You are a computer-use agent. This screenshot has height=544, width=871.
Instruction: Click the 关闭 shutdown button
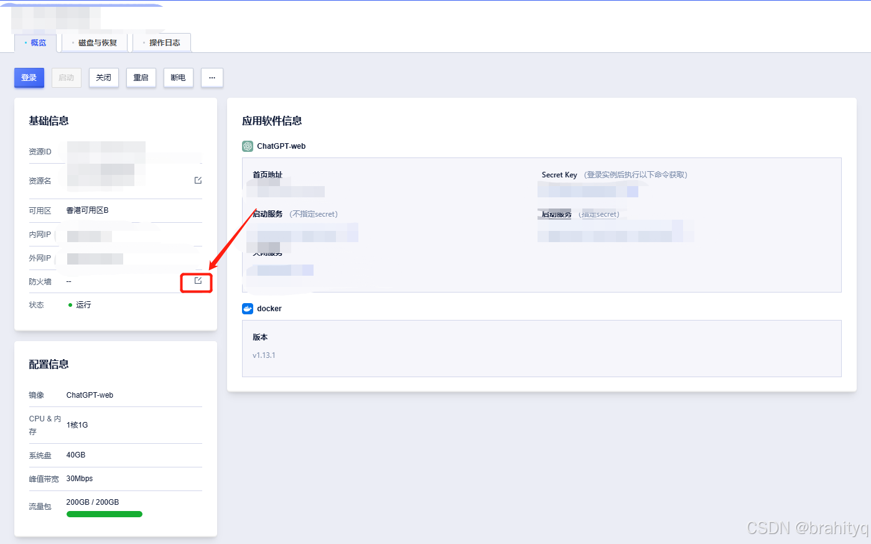click(x=103, y=77)
